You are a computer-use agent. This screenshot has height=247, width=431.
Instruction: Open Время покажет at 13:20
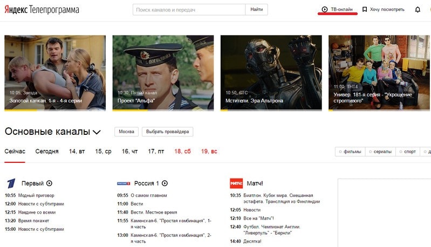(33, 221)
